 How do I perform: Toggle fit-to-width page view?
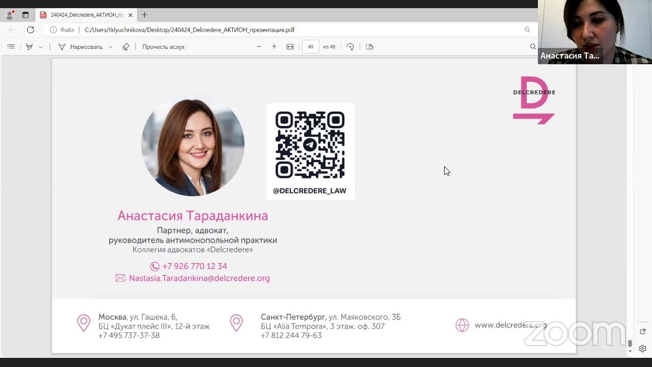(x=290, y=46)
